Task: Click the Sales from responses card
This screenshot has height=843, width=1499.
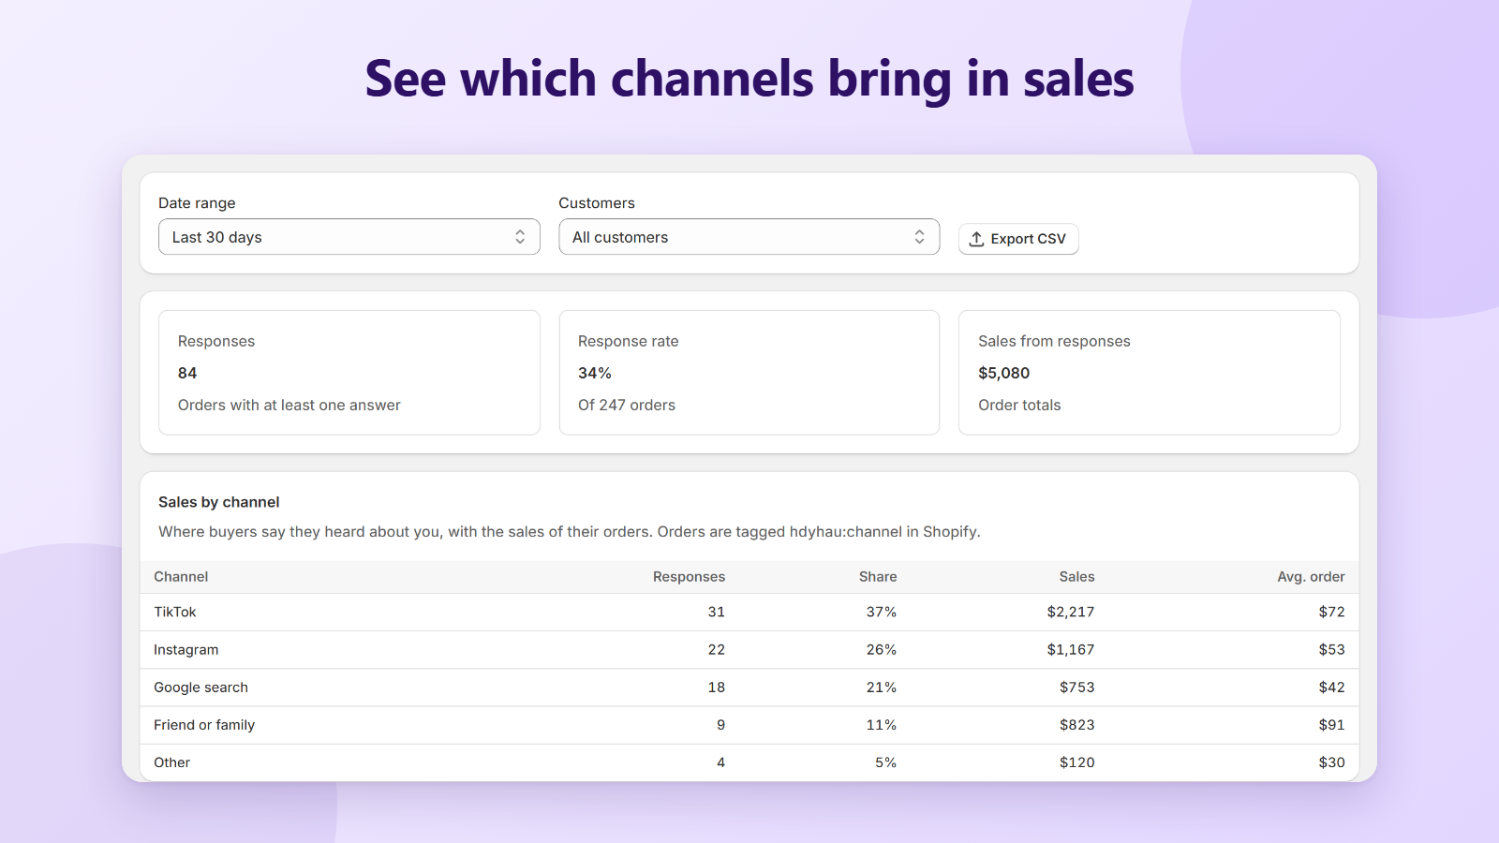Action: pos(1150,373)
